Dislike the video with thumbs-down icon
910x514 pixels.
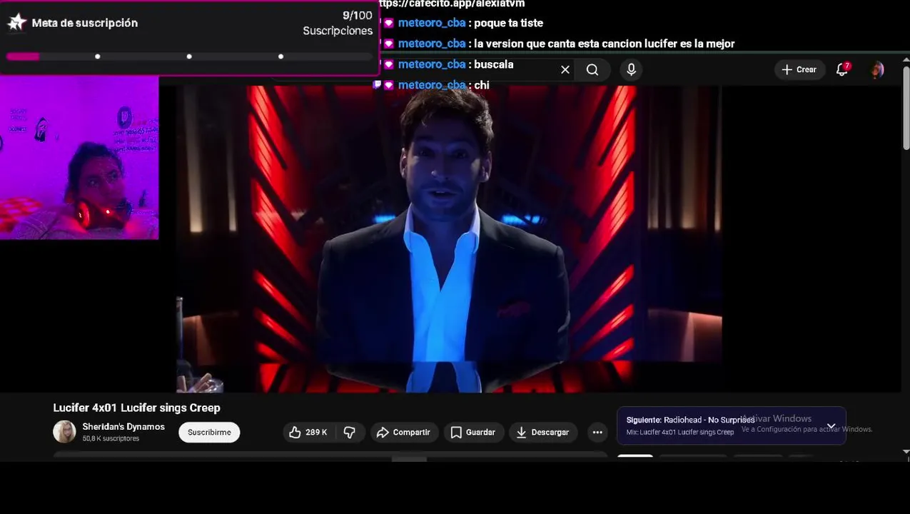click(x=350, y=432)
